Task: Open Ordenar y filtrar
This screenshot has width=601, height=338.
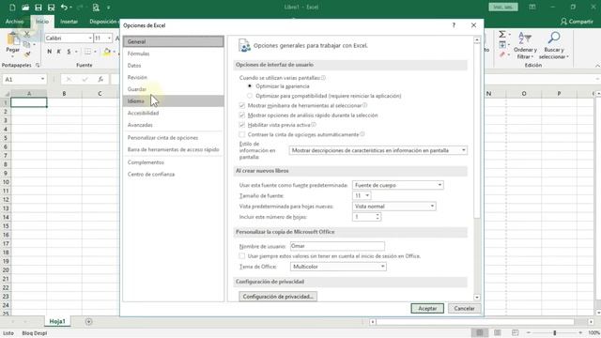Action: [x=525, y=45]
